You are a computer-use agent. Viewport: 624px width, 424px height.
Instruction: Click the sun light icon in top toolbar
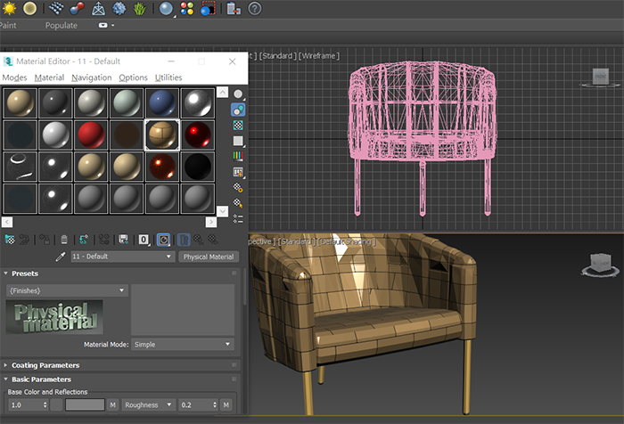(x=10, y=8)
